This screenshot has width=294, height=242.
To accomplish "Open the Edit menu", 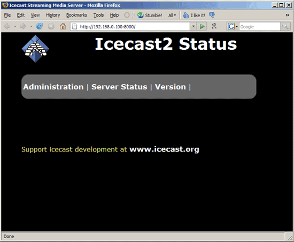I will click(21, 15).
